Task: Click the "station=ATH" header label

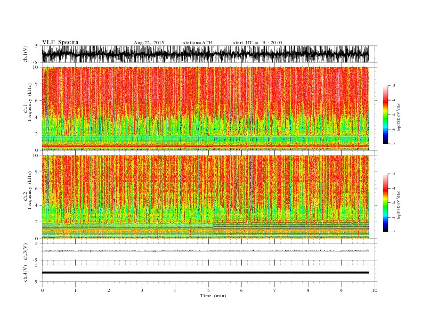Action: click(198, 43)
